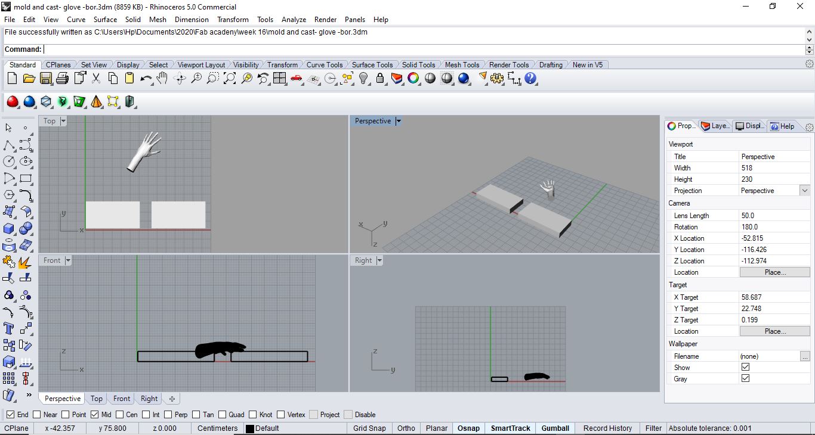Viewport: 815px width, 435px height.
Task: Toggle Grid Snap in the status bar
Action: click(x=369, y=428)
